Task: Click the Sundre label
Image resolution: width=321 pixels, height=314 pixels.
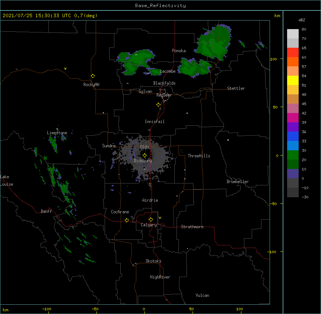Action: pyautogui.click(x=109, y=146)
